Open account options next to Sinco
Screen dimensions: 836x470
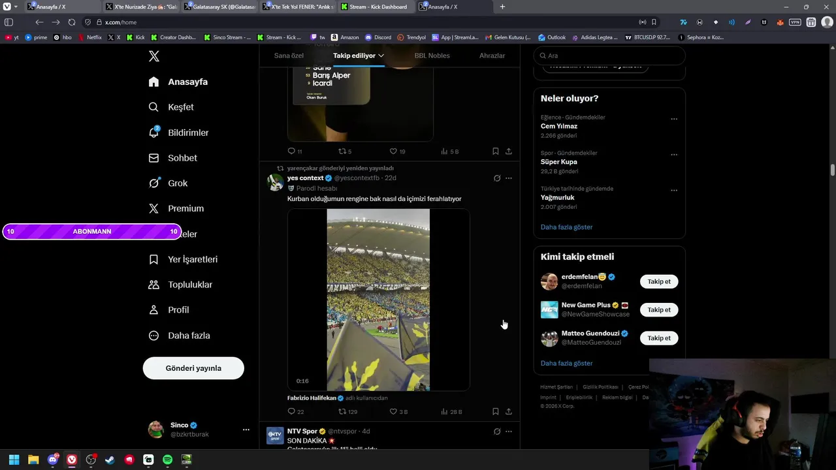click(246, 430)
